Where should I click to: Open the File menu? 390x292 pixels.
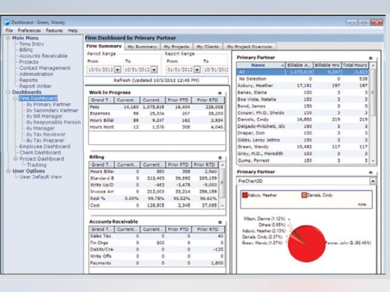pos(9,30)
